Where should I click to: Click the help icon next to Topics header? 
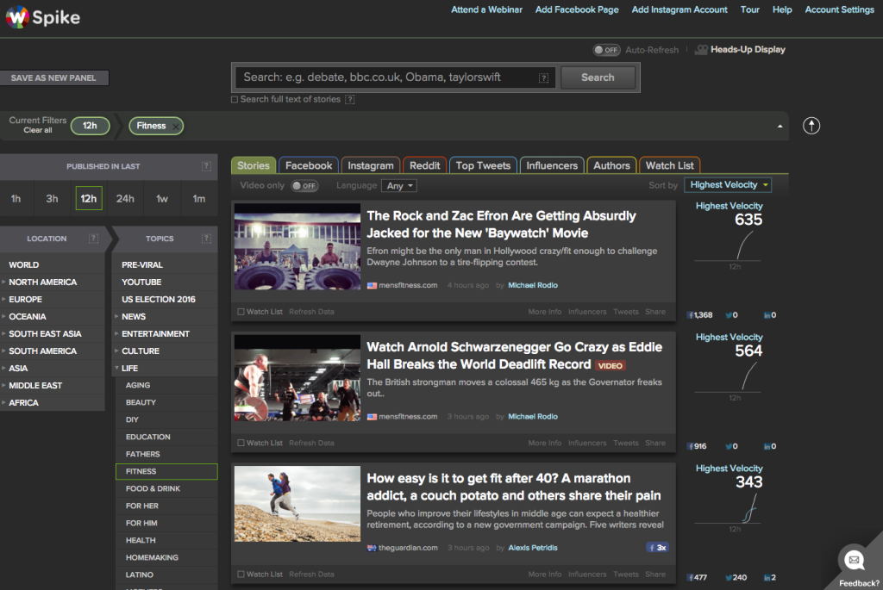206,239
